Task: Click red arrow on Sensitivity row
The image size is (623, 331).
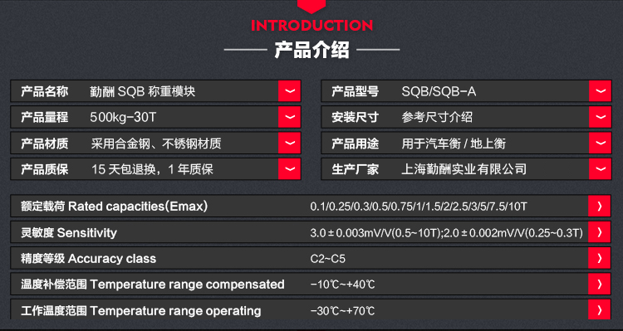Action: tap(600, 232)
